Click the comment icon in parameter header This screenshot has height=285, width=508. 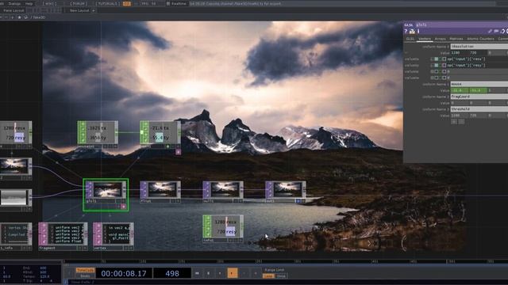coord(496,31)
